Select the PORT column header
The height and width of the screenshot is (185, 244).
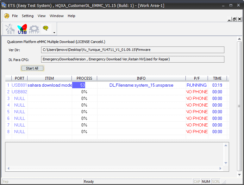(19, 78)
